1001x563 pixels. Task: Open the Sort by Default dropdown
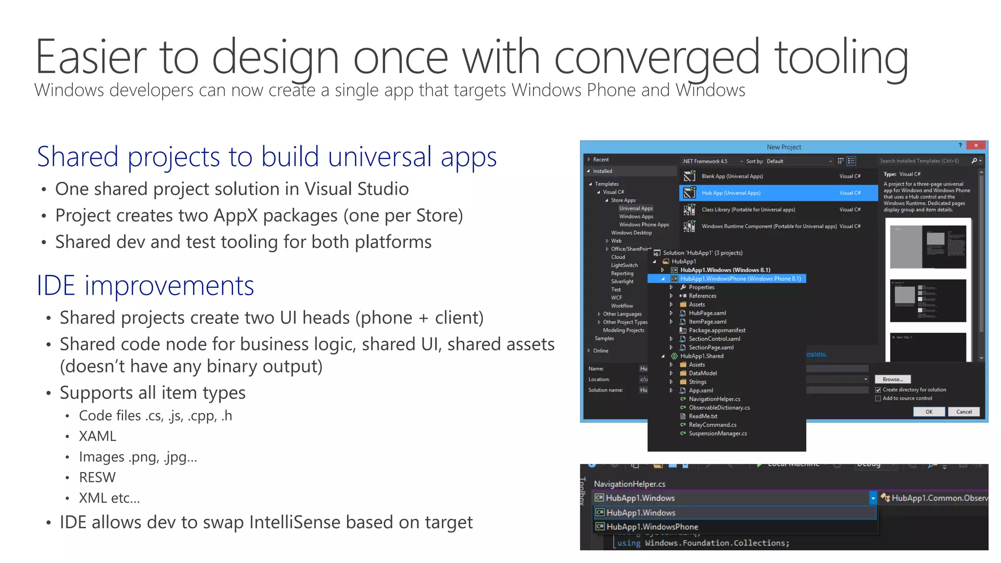799,161
